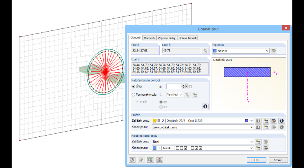Click the Obdélník 20/4 label above the preview

[222, 60]
